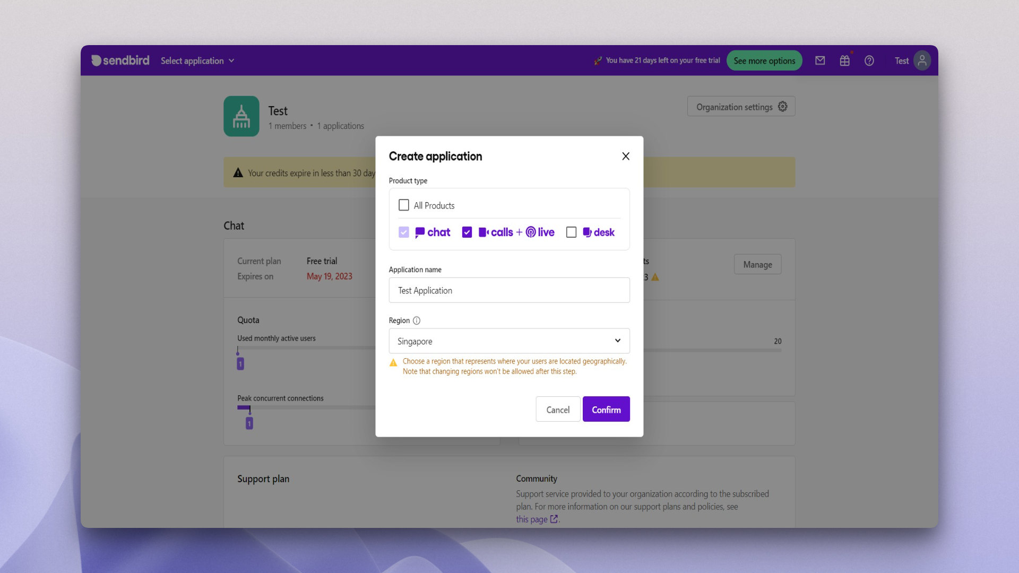Open the Region dropdown showing Singapore
Screen dimensions: 1019x573
[509, 341]
